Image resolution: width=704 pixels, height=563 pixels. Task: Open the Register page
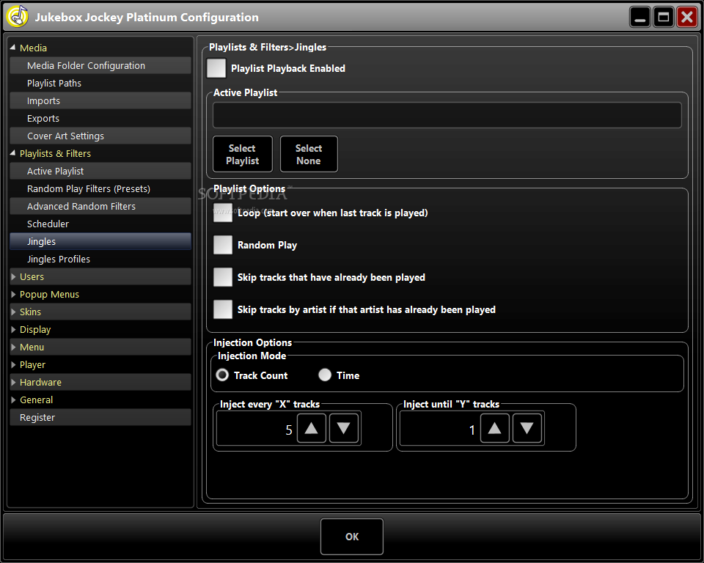[100, 417]
